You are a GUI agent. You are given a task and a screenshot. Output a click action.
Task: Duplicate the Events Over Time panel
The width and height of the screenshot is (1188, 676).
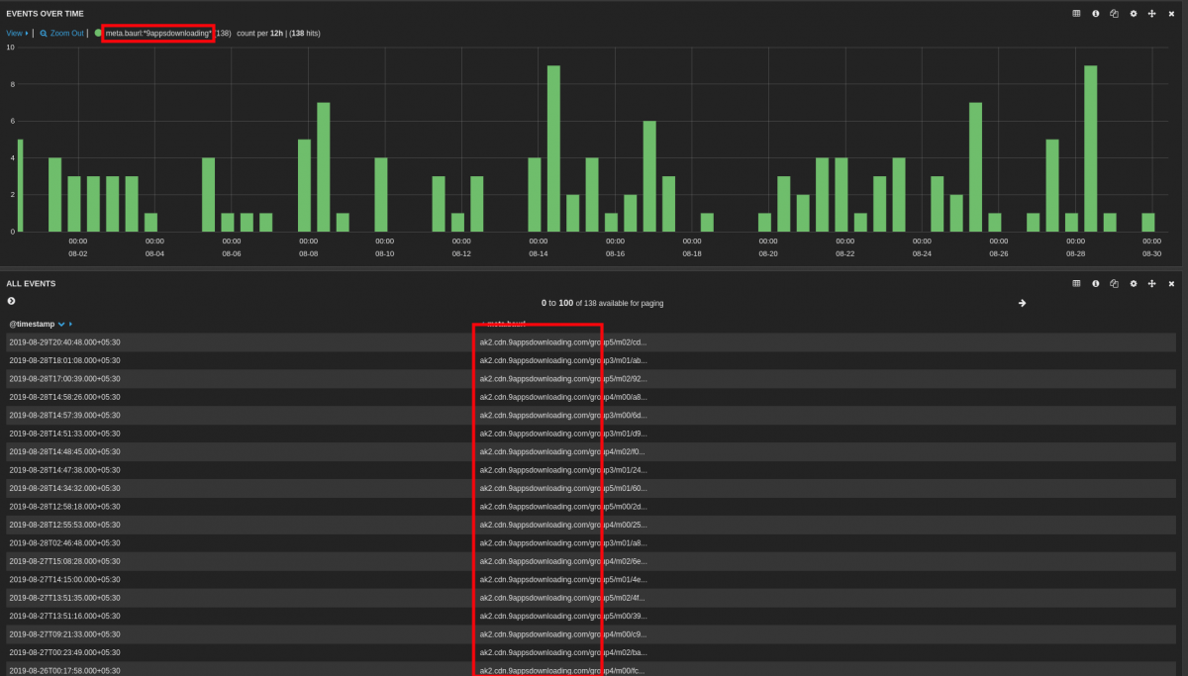pos(1114,14)
